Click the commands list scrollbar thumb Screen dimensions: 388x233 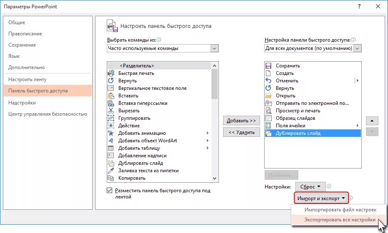pyautogui.click(x=214, y=84)
